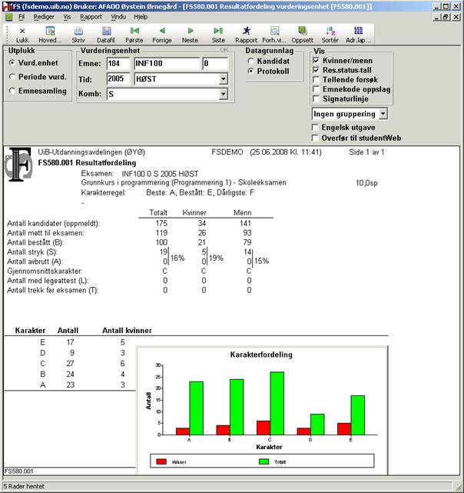Click the FS logo in report header
The width and height of the screenshot is (464, 493).
18,164
